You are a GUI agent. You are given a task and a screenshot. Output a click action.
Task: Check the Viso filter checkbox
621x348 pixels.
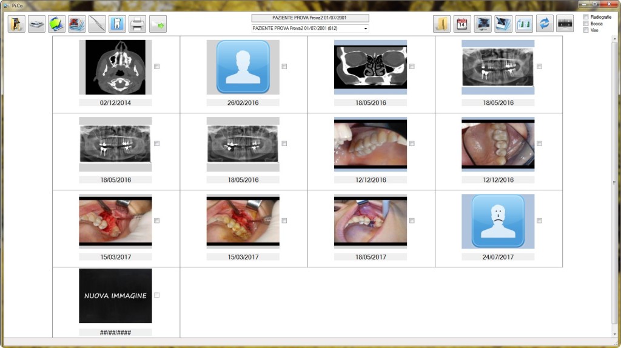pyautogui.click(x=586, y=30)
